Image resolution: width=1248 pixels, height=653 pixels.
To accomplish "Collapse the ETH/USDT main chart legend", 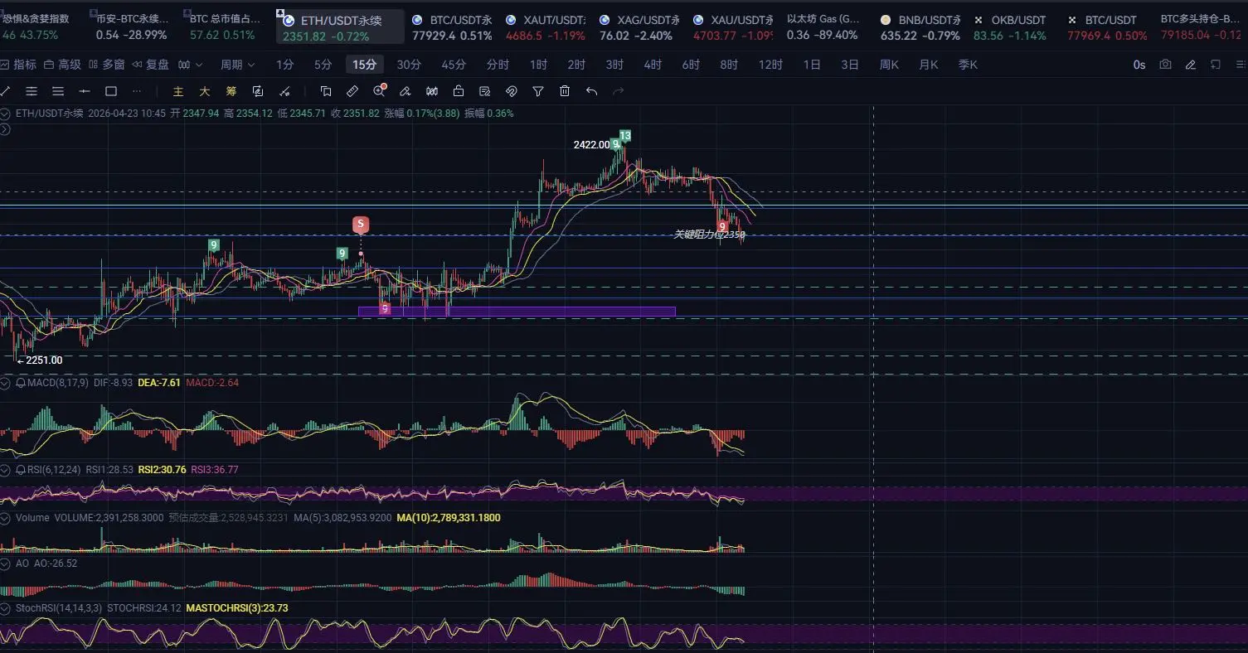I will tap(6, 114).
